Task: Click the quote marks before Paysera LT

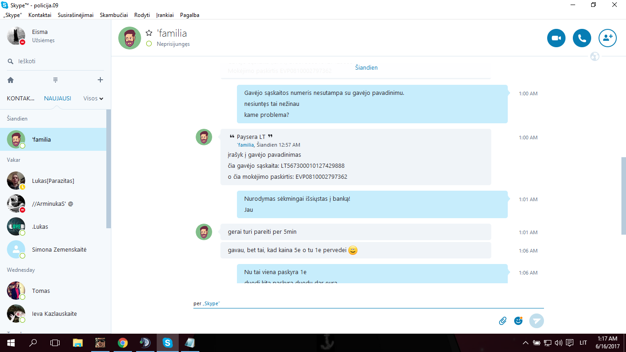Action: [232, 137]
